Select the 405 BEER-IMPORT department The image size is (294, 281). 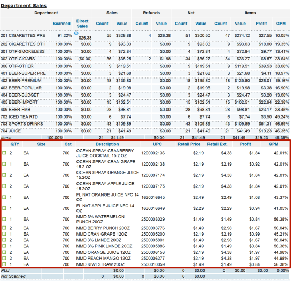(19, 102)
